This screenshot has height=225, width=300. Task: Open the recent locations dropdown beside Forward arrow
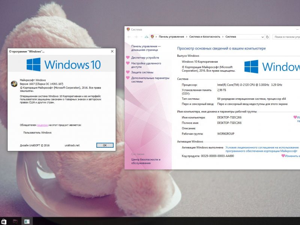coord(141,37)
